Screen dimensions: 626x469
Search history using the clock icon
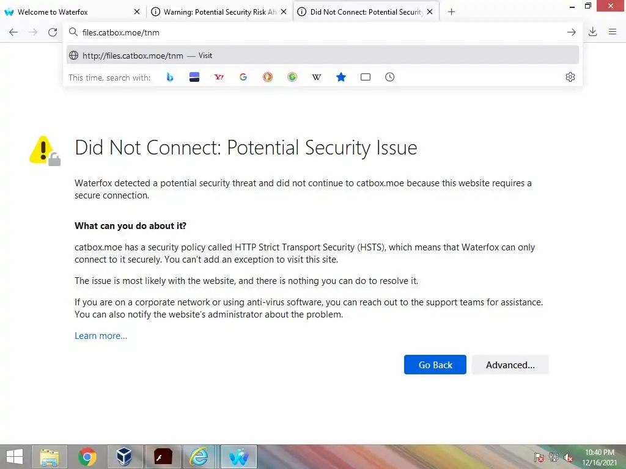[390, 77]
